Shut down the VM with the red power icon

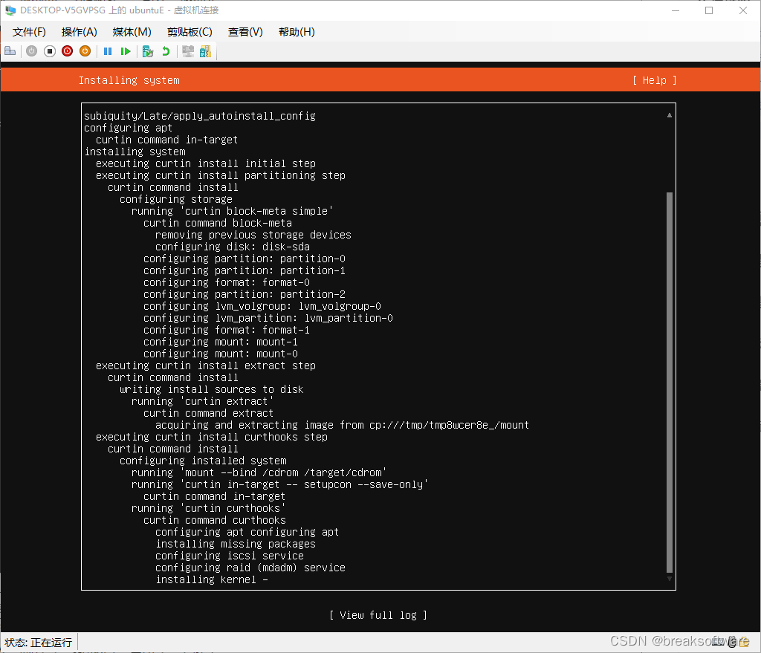click(x=68, y=51)
